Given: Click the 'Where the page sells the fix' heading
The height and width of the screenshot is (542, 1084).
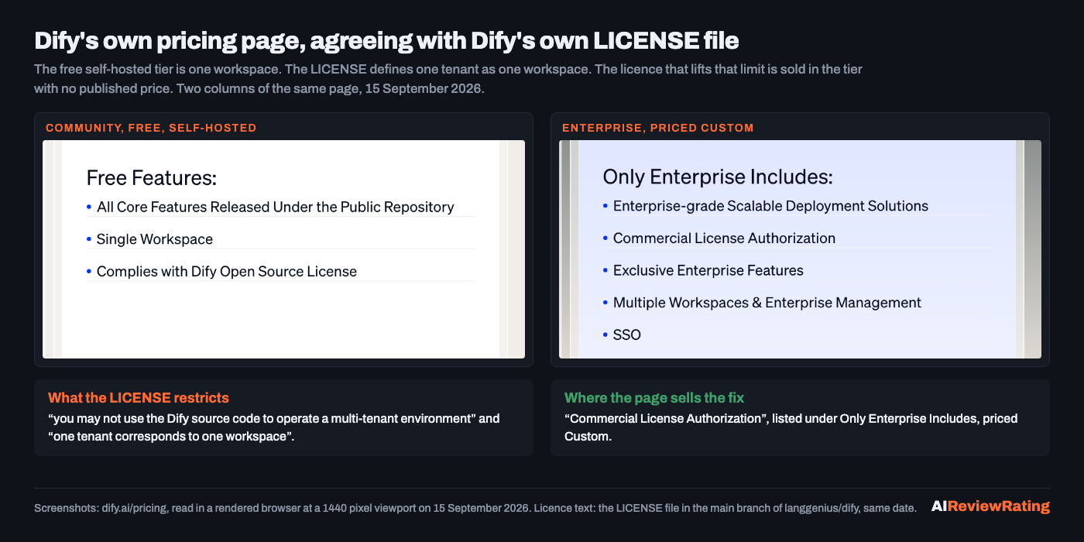Looking at the screenshot, I should [x=654, y=398].
